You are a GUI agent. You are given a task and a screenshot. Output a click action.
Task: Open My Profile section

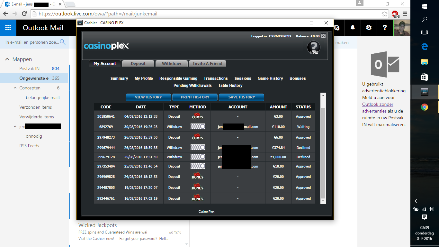144,78
